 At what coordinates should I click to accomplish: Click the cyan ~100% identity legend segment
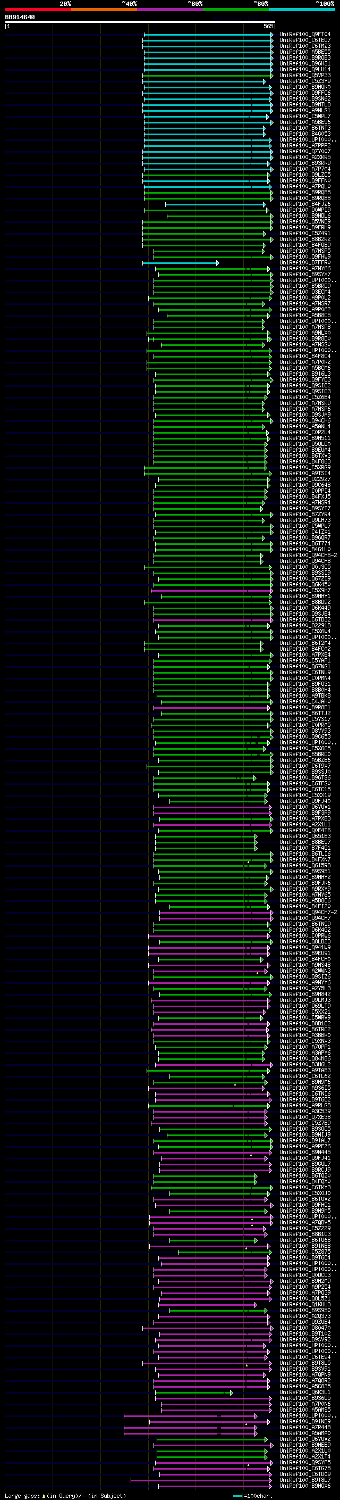(302, 10)
